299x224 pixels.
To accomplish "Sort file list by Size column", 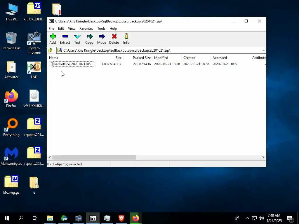I will [x=109, y=58].
